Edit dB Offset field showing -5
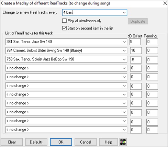Image resolution: width=168 pixels, height=147 pixels. coord(136,60)
